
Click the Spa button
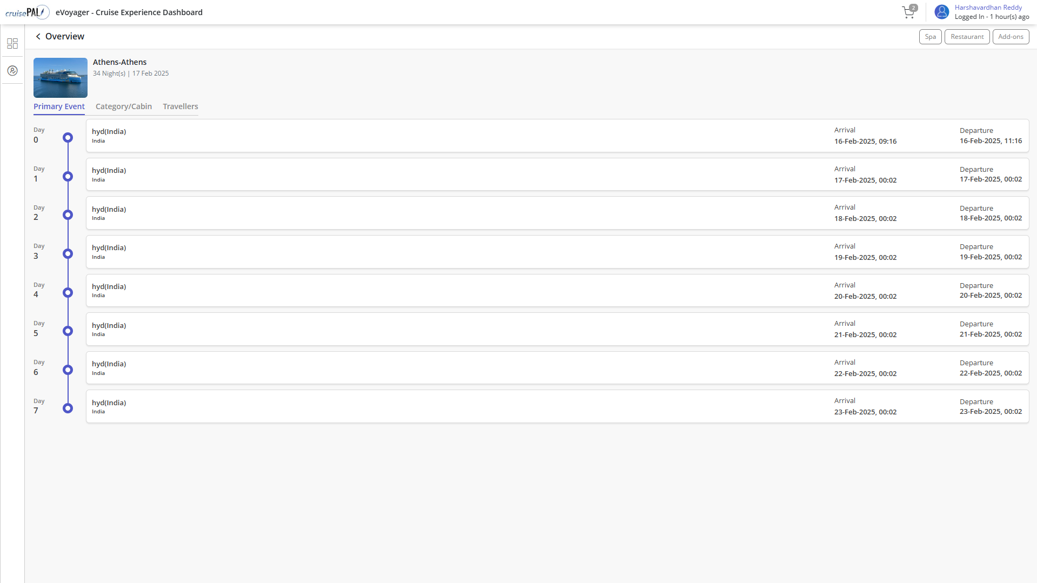click(x=930, y=37)
